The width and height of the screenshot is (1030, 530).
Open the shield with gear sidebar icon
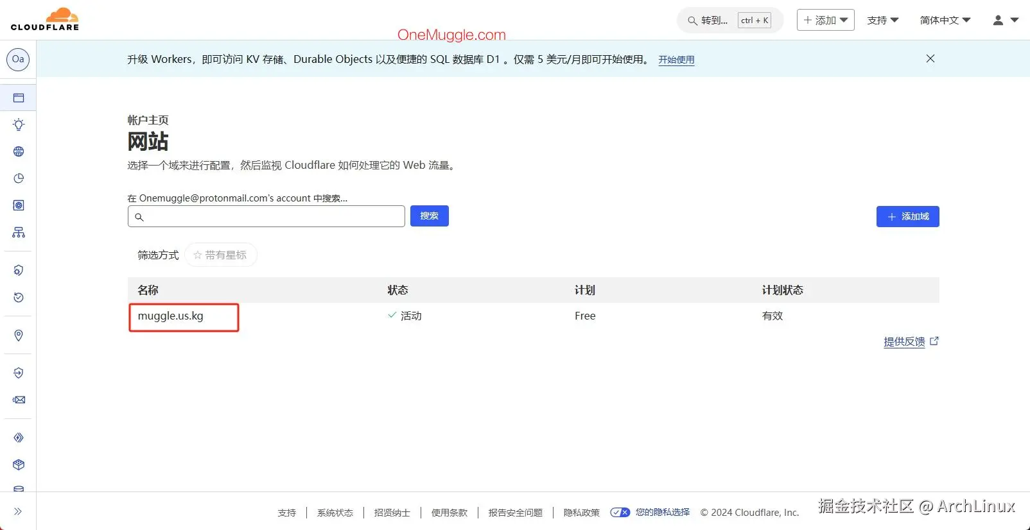(19, 270)
